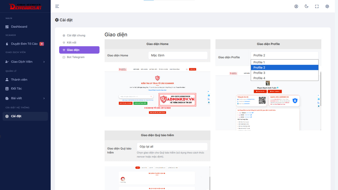
Task: Open Dashboard in the sidebar
Action: point(19,27)
